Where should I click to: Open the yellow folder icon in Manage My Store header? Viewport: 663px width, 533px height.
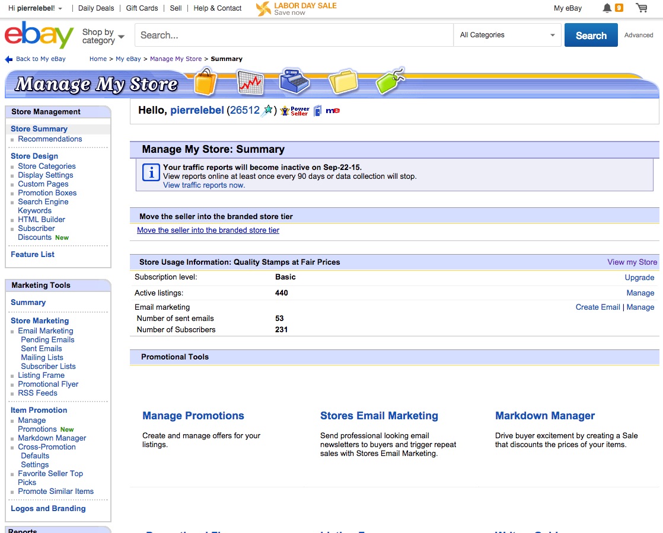pyautogui.click(x=343, y=83)
